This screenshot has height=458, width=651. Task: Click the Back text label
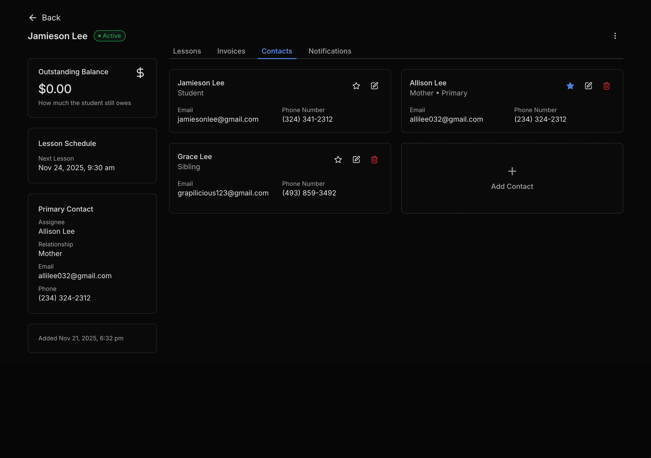point(51,18)
